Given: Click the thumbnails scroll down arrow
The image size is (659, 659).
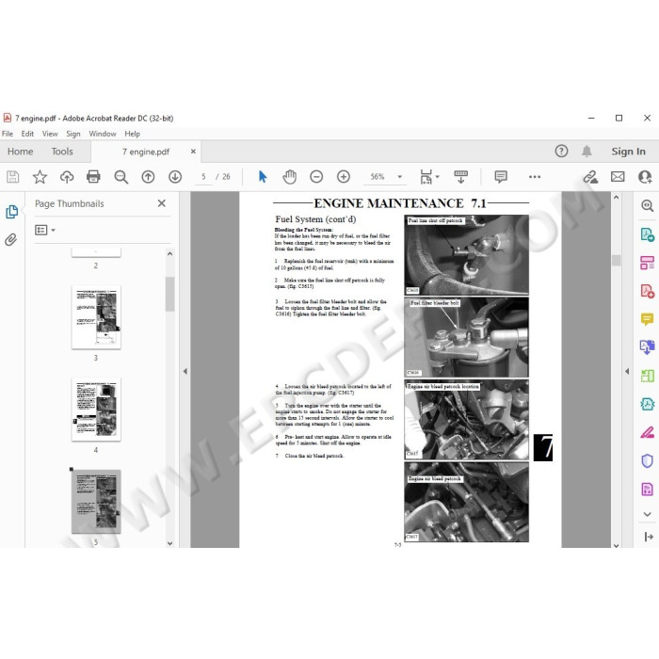Looking at the screenshot, I should 169,543.
